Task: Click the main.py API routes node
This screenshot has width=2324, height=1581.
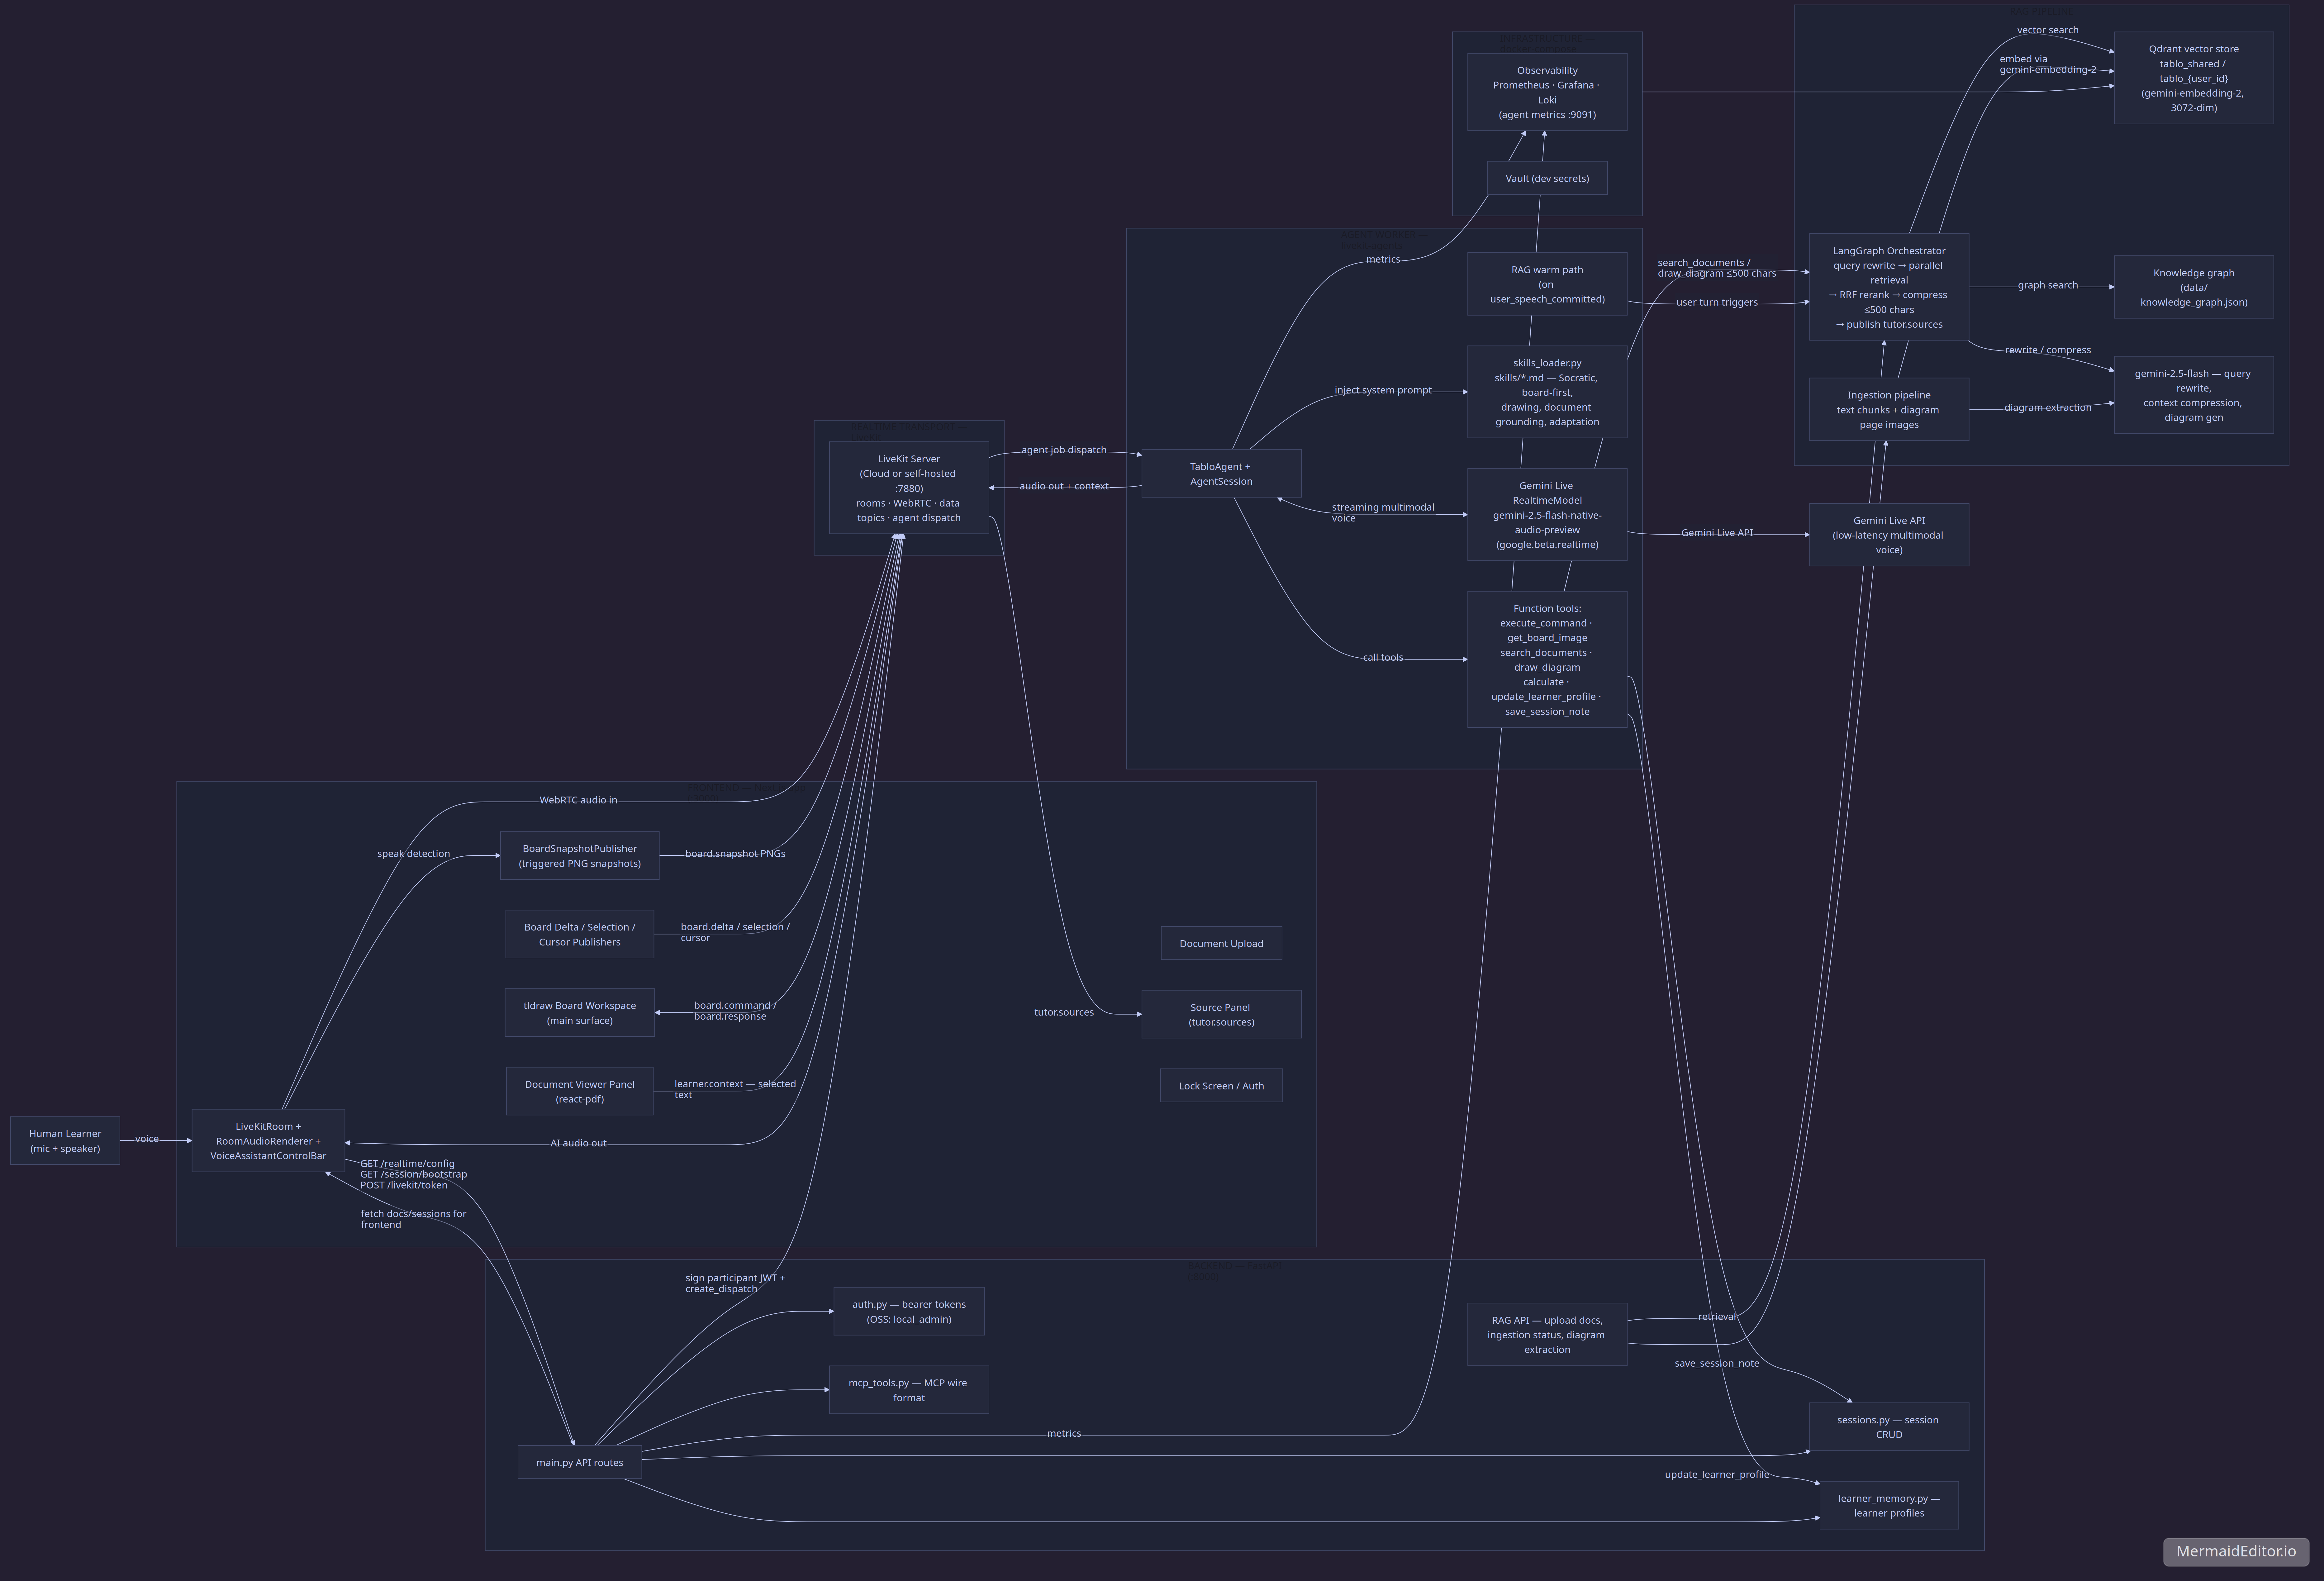Action: tap(580, 1462)
